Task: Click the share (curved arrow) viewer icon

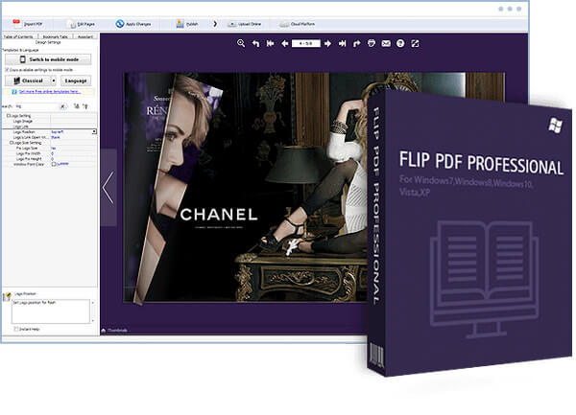Action: 357,44
